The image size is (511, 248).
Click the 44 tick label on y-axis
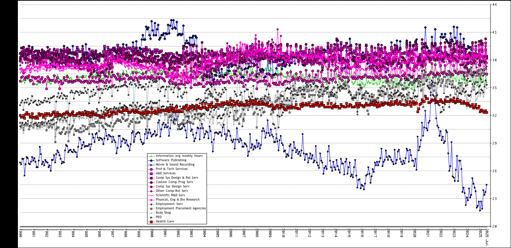[x=494, y=5]
